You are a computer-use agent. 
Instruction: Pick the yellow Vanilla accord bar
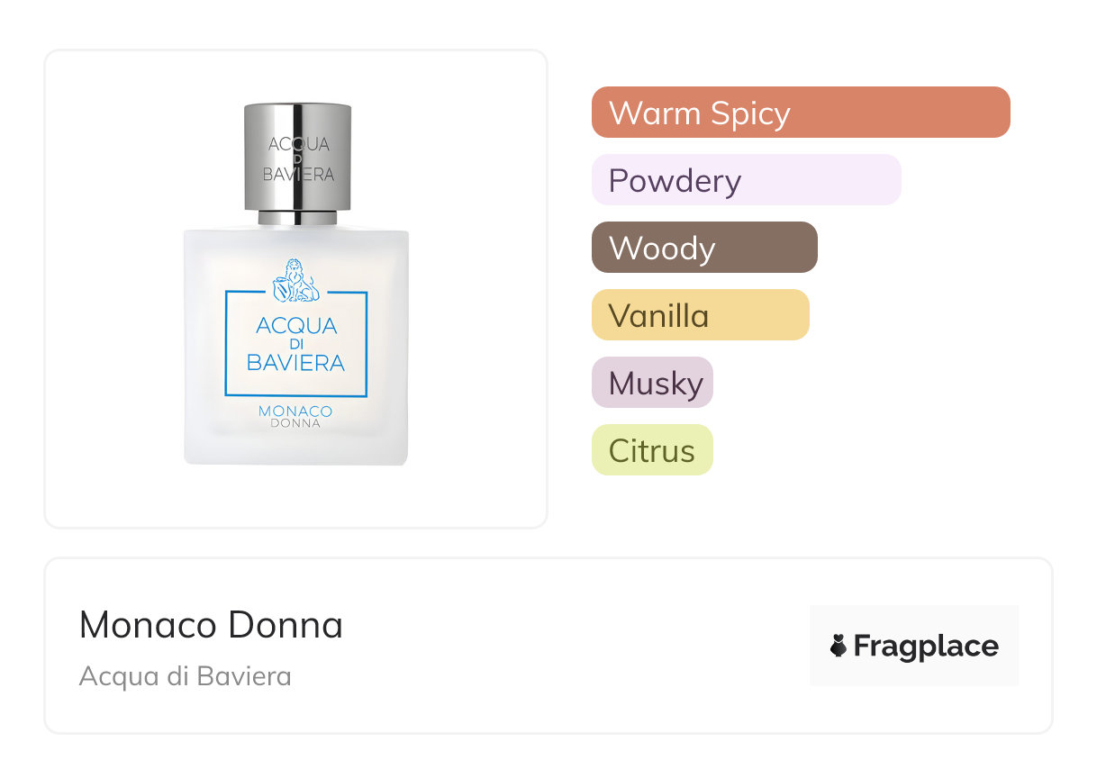[700, 315]
